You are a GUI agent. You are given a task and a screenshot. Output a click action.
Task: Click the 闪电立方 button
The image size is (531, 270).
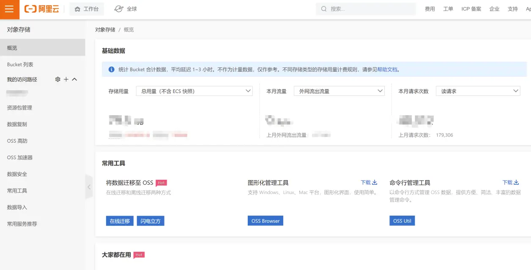151,221
